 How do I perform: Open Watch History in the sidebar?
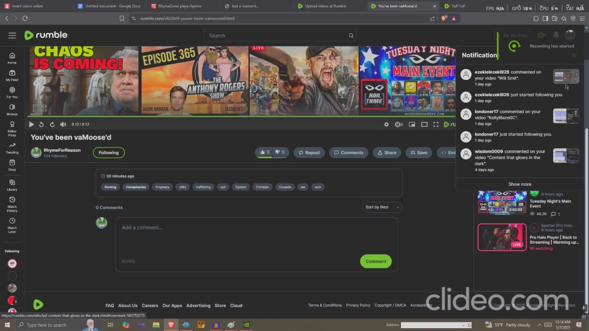pos(12,205)
